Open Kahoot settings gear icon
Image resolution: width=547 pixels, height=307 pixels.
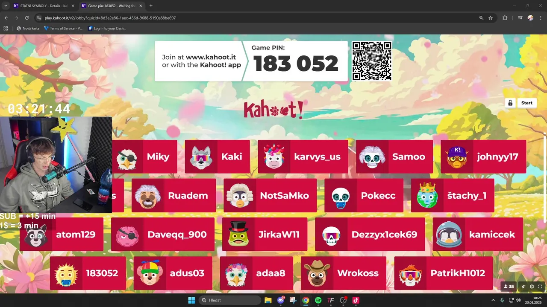(532, 287)
